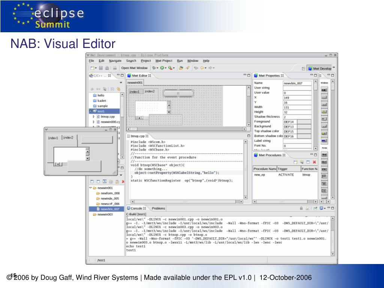The image size is (384, 288).
Task: Open the File menu
Action: pos(91,61)
